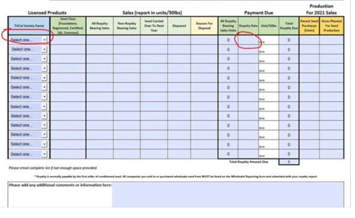Click the Royalty Rate column header

pos(248,25)
